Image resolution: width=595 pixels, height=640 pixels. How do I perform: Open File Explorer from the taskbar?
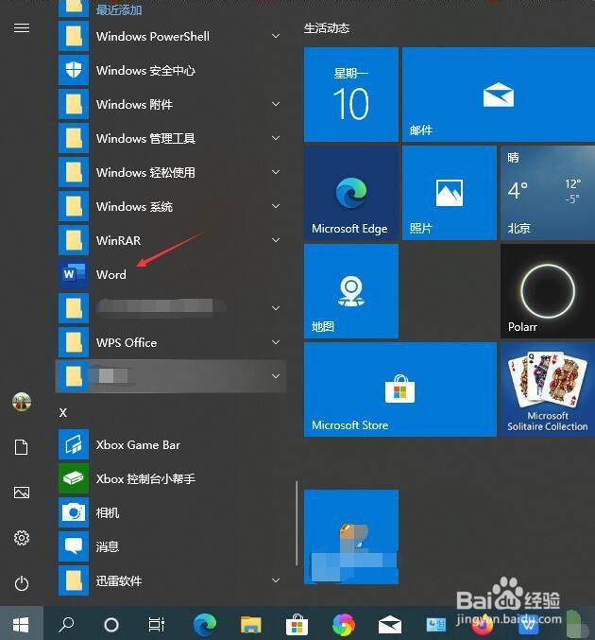point(251,625)
